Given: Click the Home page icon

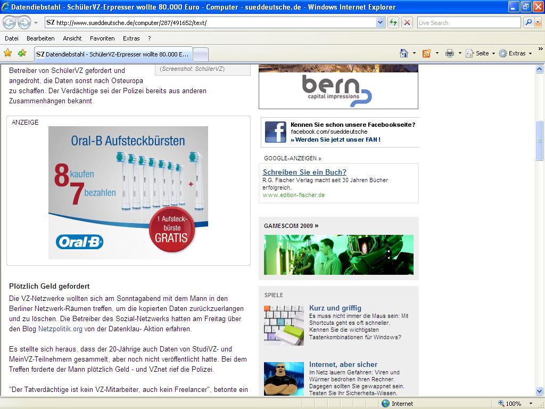Looking at the screenshot, I should coord(403,53).
